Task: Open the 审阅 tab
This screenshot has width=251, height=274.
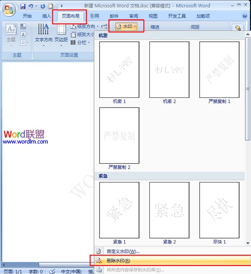Action: pos(133,16)
